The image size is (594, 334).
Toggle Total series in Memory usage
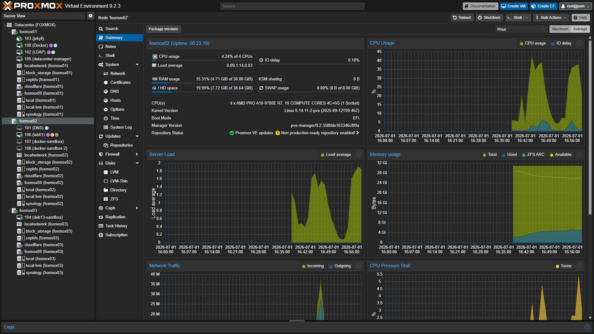coord(490,155)
